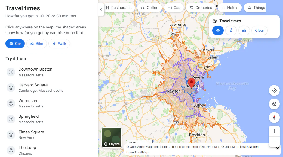Click the Quincy city label
The width and height of the screenshot is (283, 157).
point(199,105)
